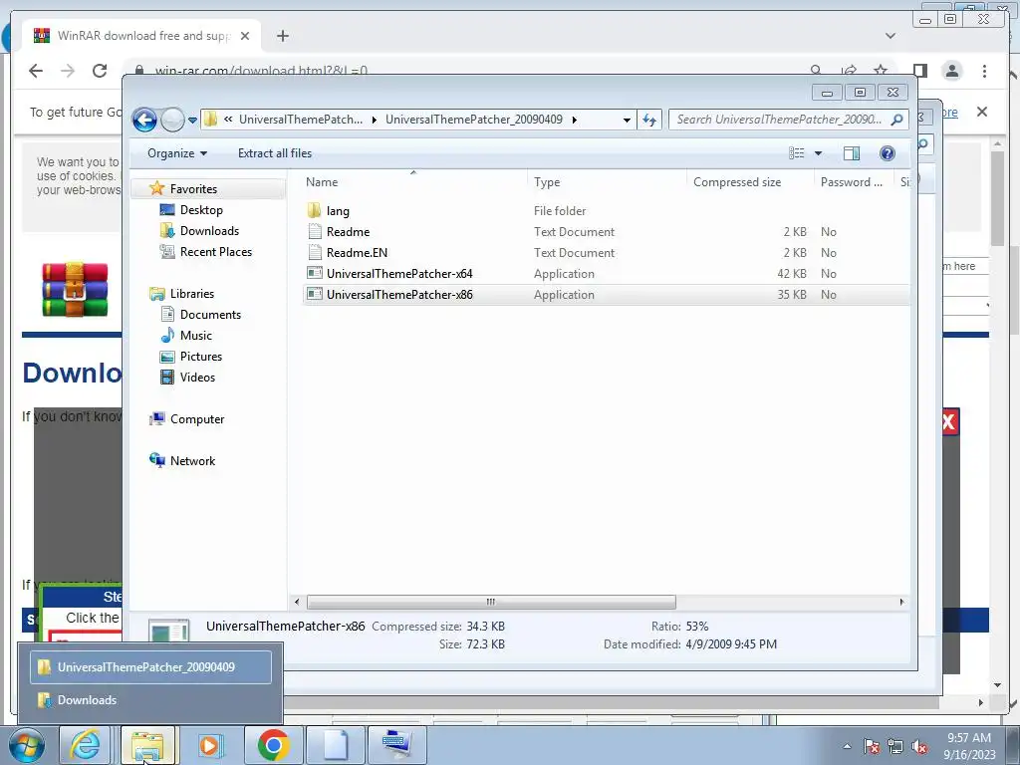1020x765 pixels.
Task: Change view with the view icon button
Action: (796, 153)
